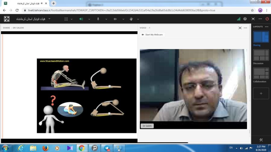The width and height of the screenshot is (271, 152).
Task: Click the Start My Webcam button
Action: click(x=152, y=35)
